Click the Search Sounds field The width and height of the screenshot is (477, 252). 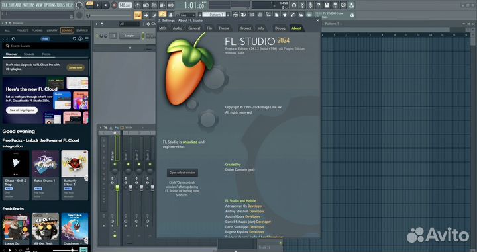click(46, 46)
